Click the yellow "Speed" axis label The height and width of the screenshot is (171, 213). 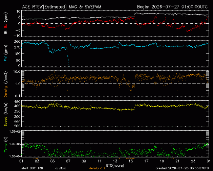(x=6, y=121)
